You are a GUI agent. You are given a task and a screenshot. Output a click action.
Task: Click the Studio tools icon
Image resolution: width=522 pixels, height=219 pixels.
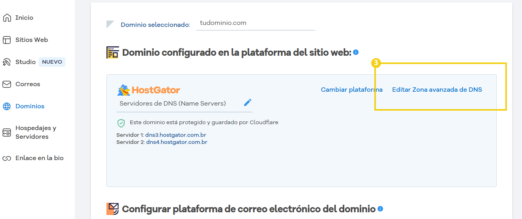7,62
